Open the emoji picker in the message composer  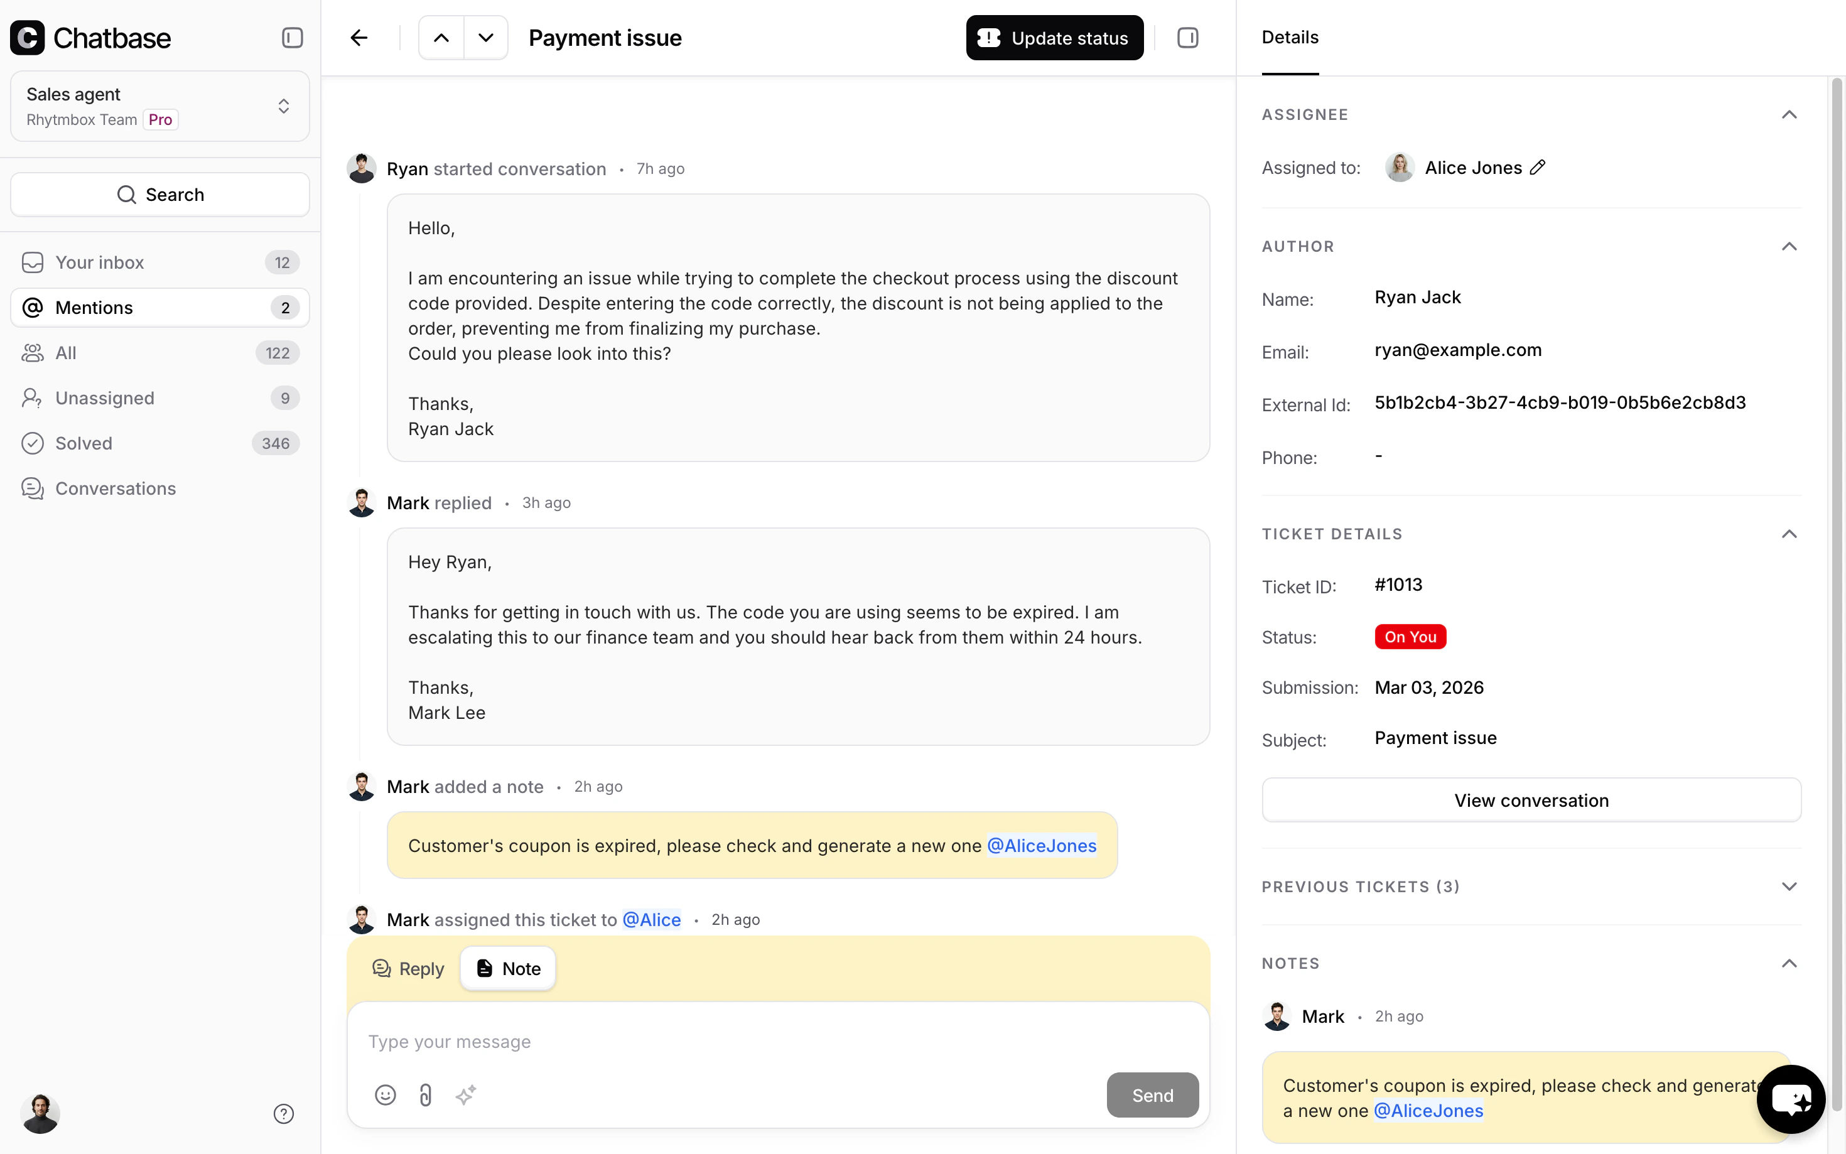tap(385, 1094)
